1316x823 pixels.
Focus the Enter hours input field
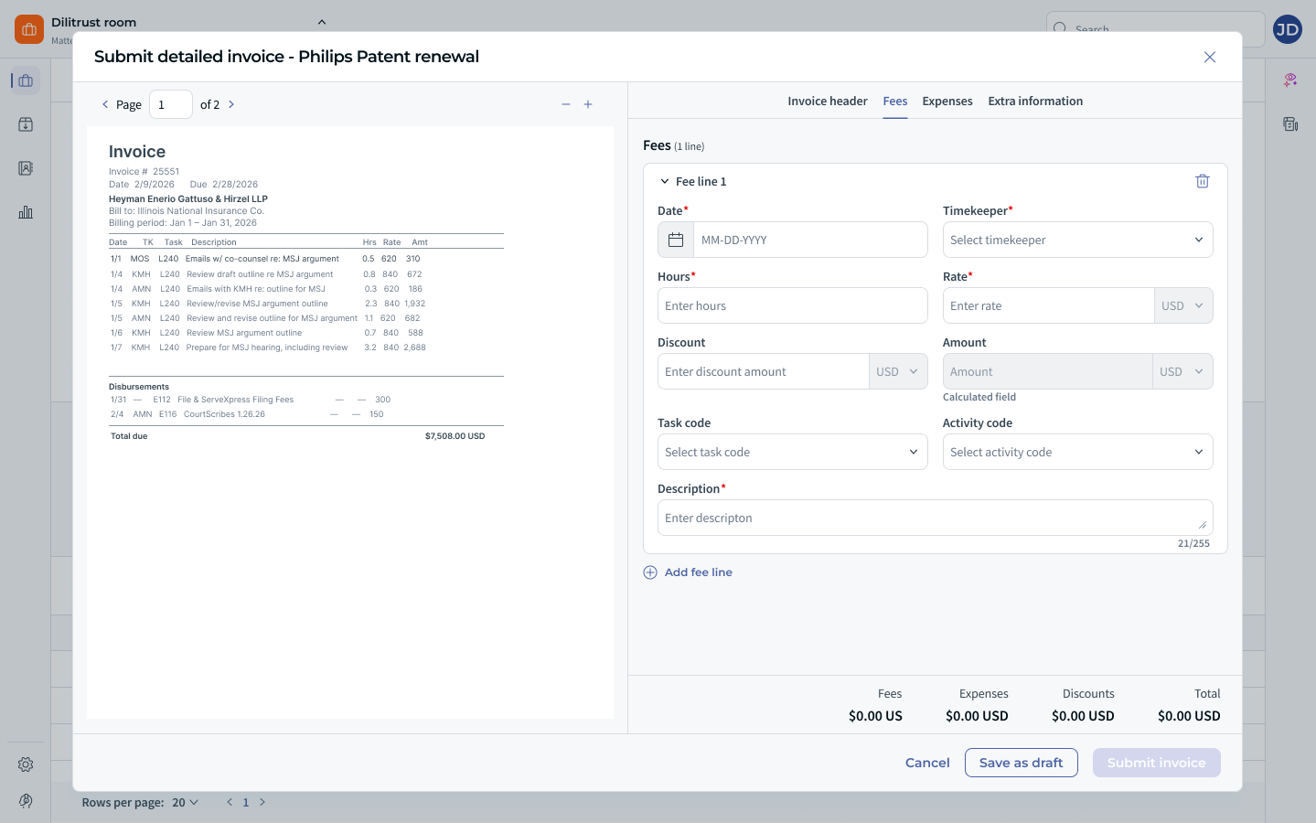(793, 305)
